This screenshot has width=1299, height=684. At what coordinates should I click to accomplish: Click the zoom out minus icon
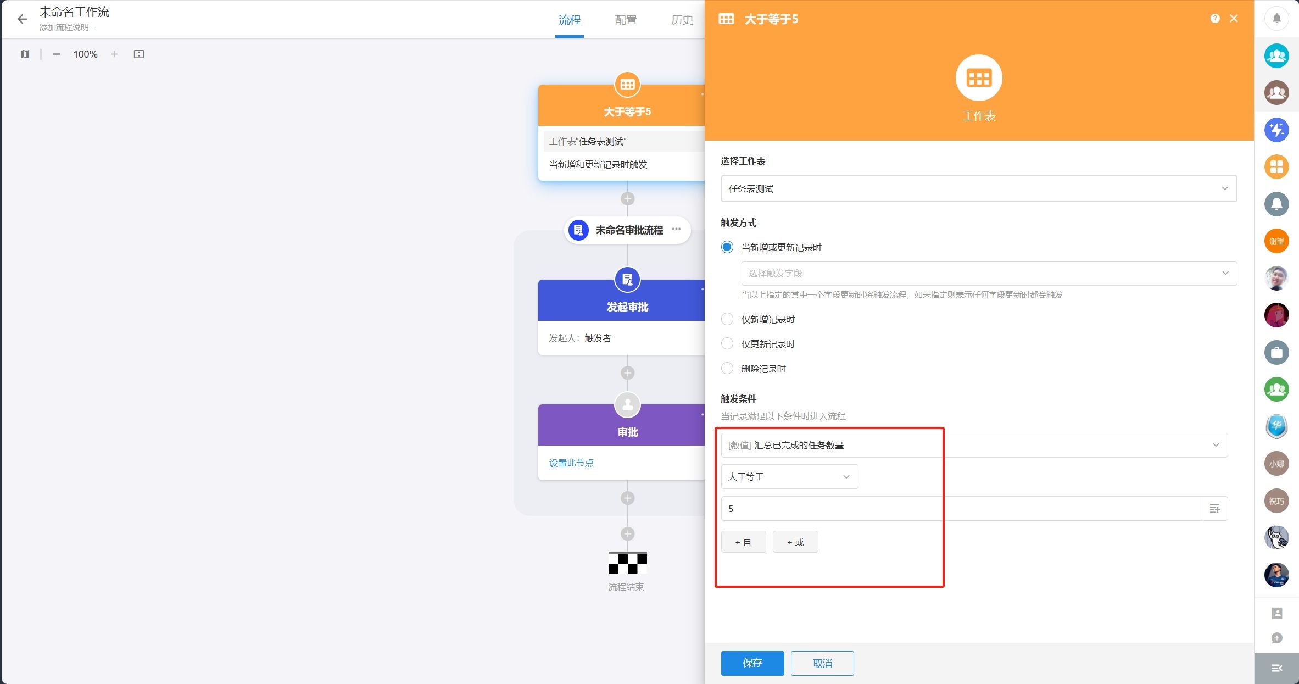57,54
